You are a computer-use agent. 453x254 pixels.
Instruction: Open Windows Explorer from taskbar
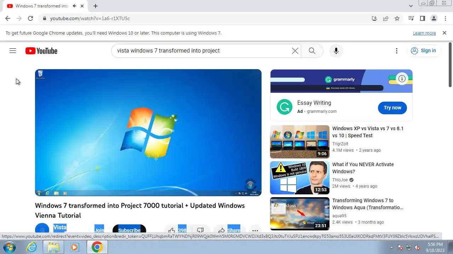(53, 247)
